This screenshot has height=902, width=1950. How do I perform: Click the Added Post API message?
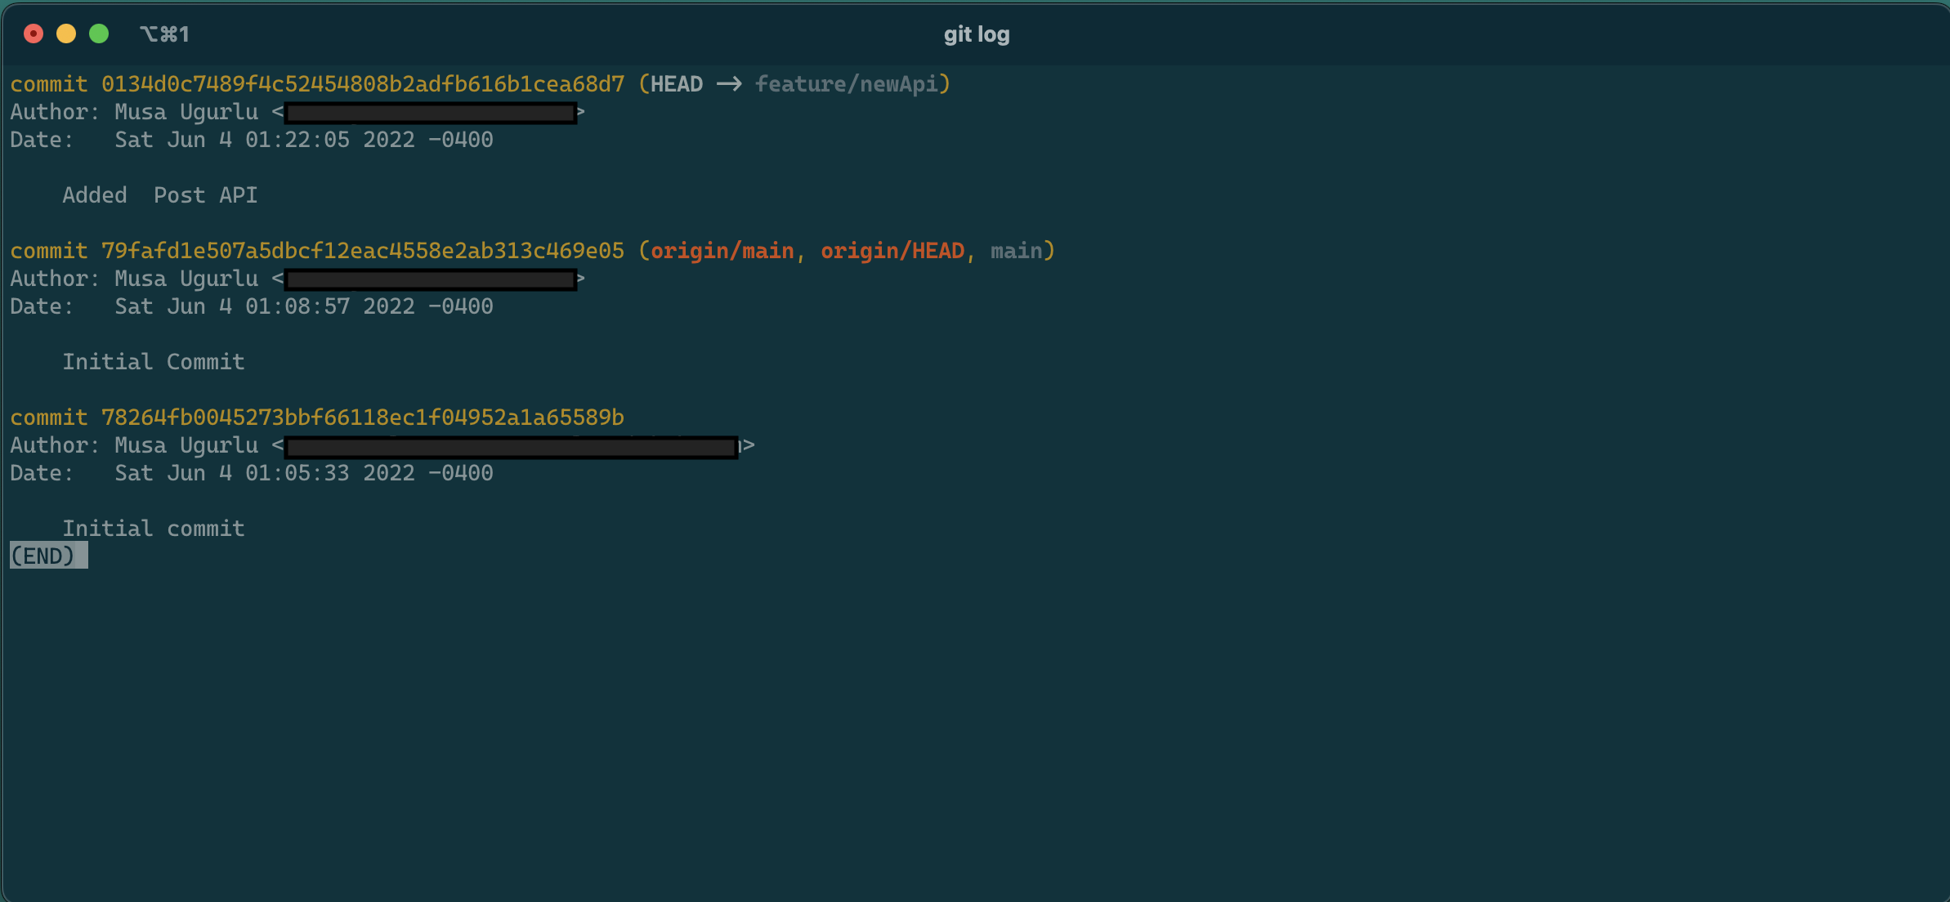pos(160,195)
